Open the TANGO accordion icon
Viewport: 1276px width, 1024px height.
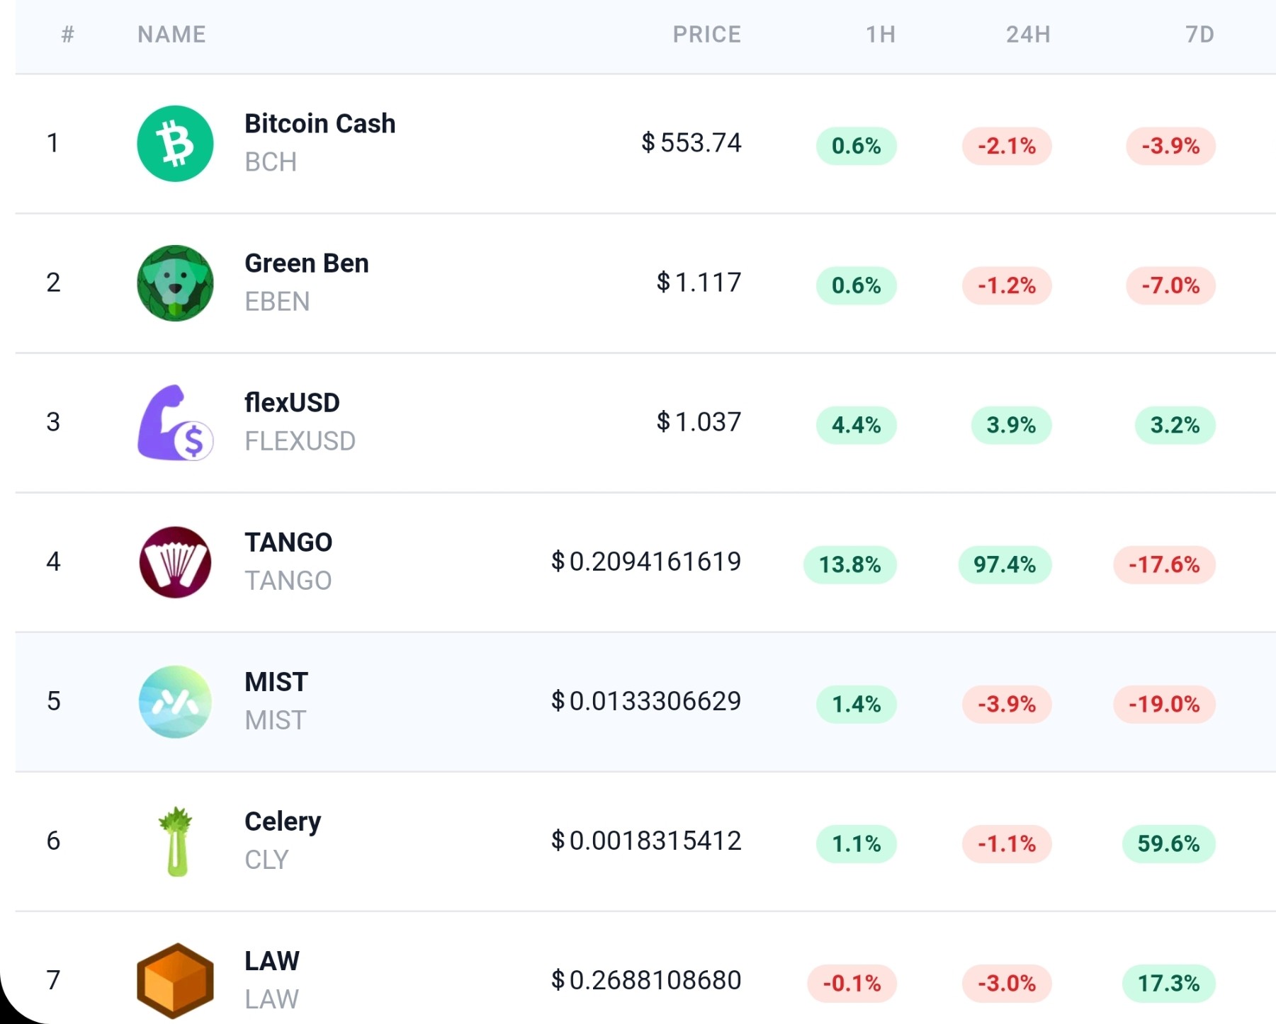coord(175,562)
